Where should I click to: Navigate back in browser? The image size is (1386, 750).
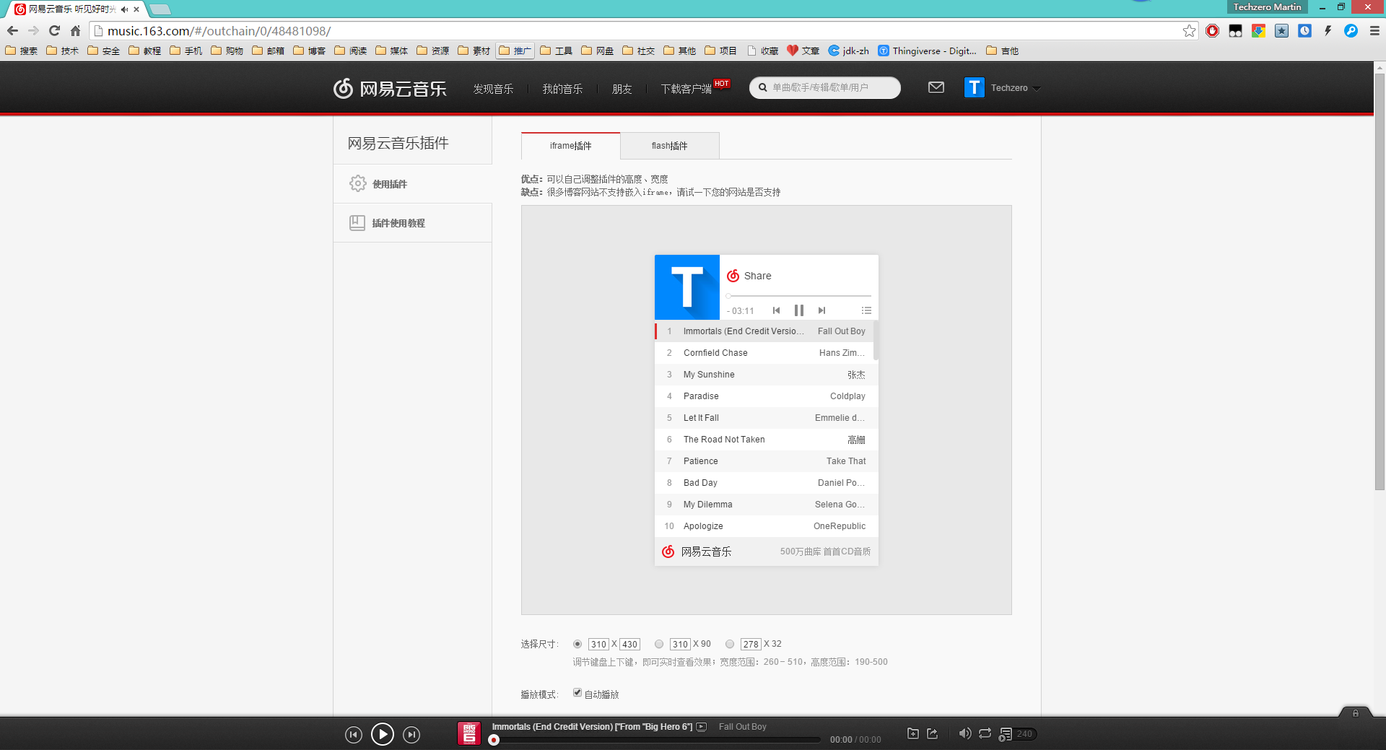pyautogui.click(x=12, y=31)
